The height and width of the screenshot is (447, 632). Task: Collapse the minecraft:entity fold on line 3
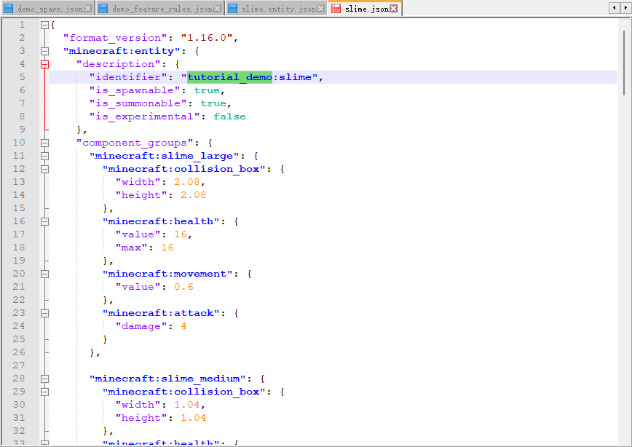tap(44, 51)
